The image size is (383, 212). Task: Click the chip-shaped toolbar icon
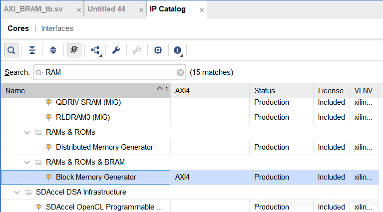tap(158, 50)
